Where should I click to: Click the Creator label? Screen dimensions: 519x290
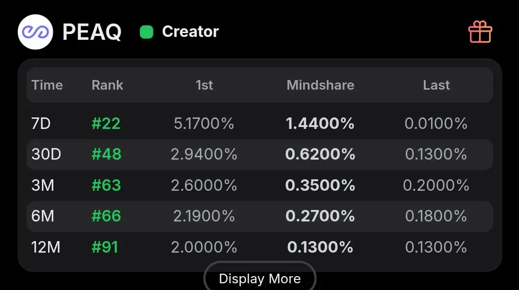[190, 32]
